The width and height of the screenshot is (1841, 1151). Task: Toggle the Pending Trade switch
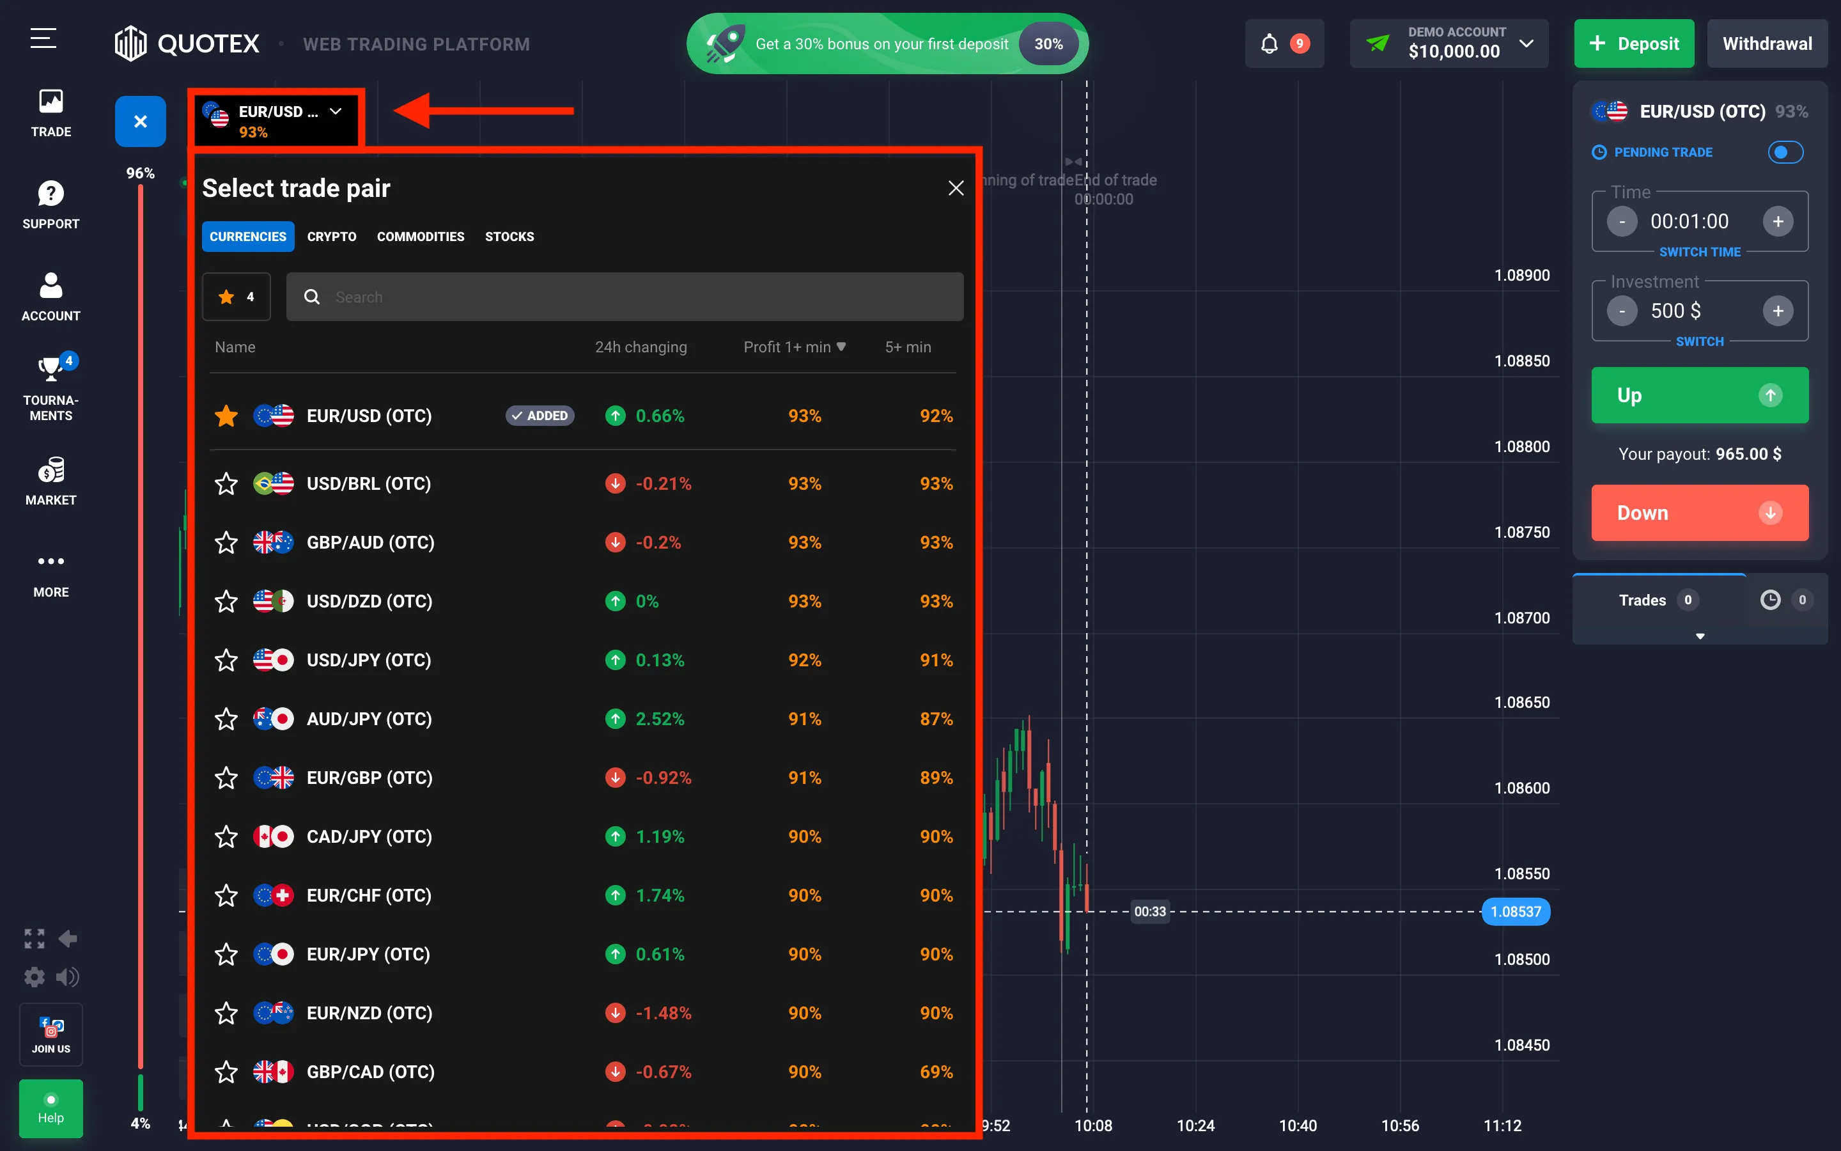[1785, 152]
